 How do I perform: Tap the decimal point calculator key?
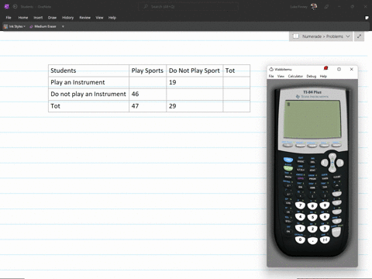point(312,241)
